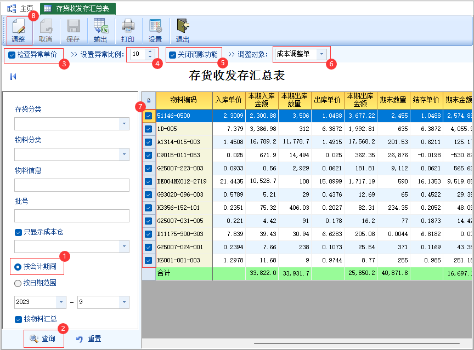The image size is (474, 350).
Task: Switch to the 存货收发存汇总表 tab
Action: click(x=78, y=8)
